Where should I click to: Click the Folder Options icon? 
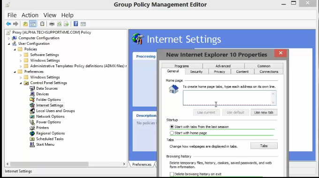pos(32,100)
